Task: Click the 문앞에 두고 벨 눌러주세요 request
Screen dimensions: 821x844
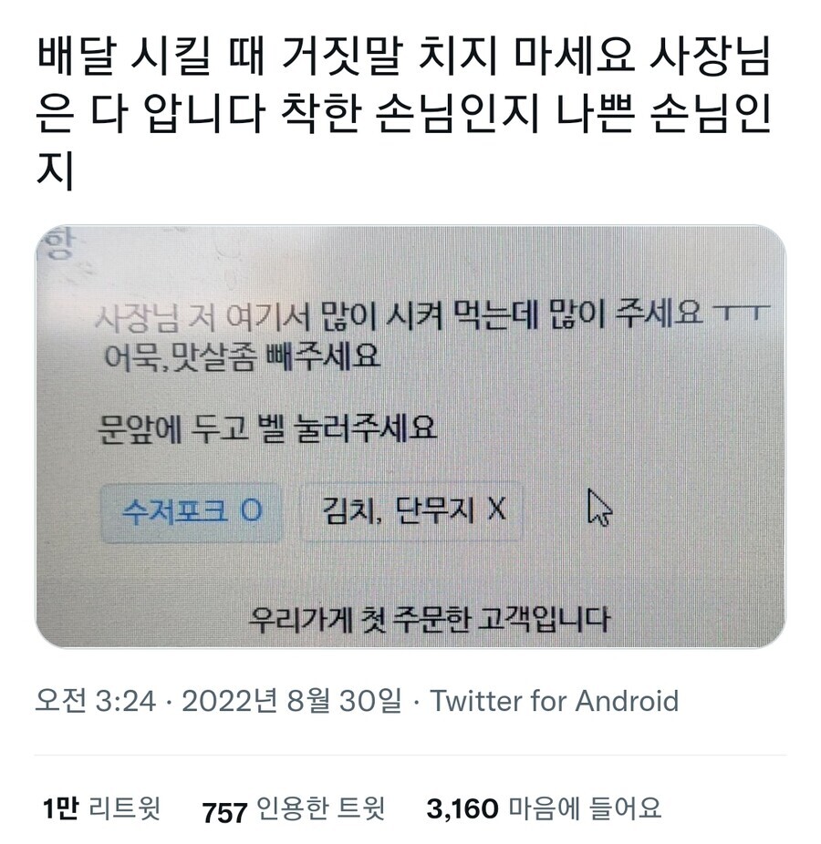Action: click(x=267, y=429)
